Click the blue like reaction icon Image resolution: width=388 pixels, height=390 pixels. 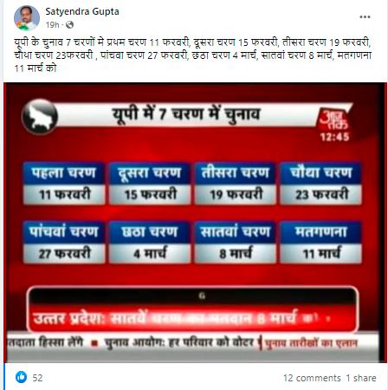pos(21,377)
